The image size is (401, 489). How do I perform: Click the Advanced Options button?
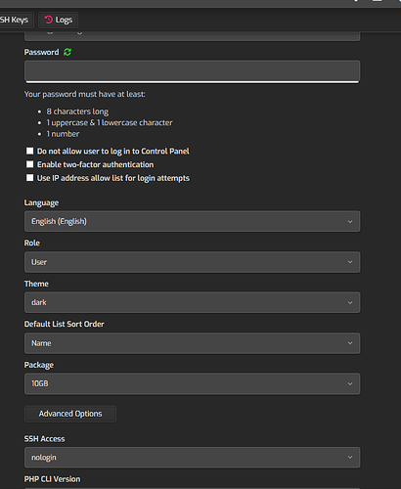(x=70, y=414)
